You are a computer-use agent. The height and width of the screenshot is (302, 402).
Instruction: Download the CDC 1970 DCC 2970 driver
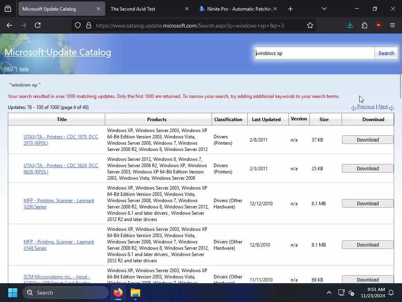[x=367, y=140]
